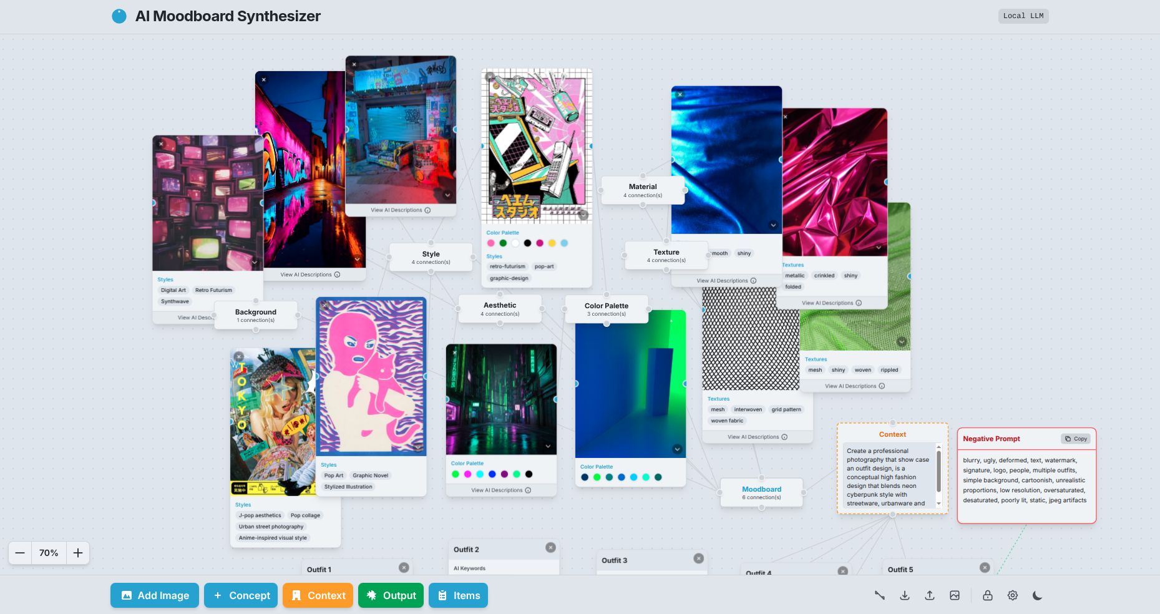The height and width of the screenshot is (614, 1160).
Task: Click the download icon in bottom toolbar
Action: click(x=905, y=595)
